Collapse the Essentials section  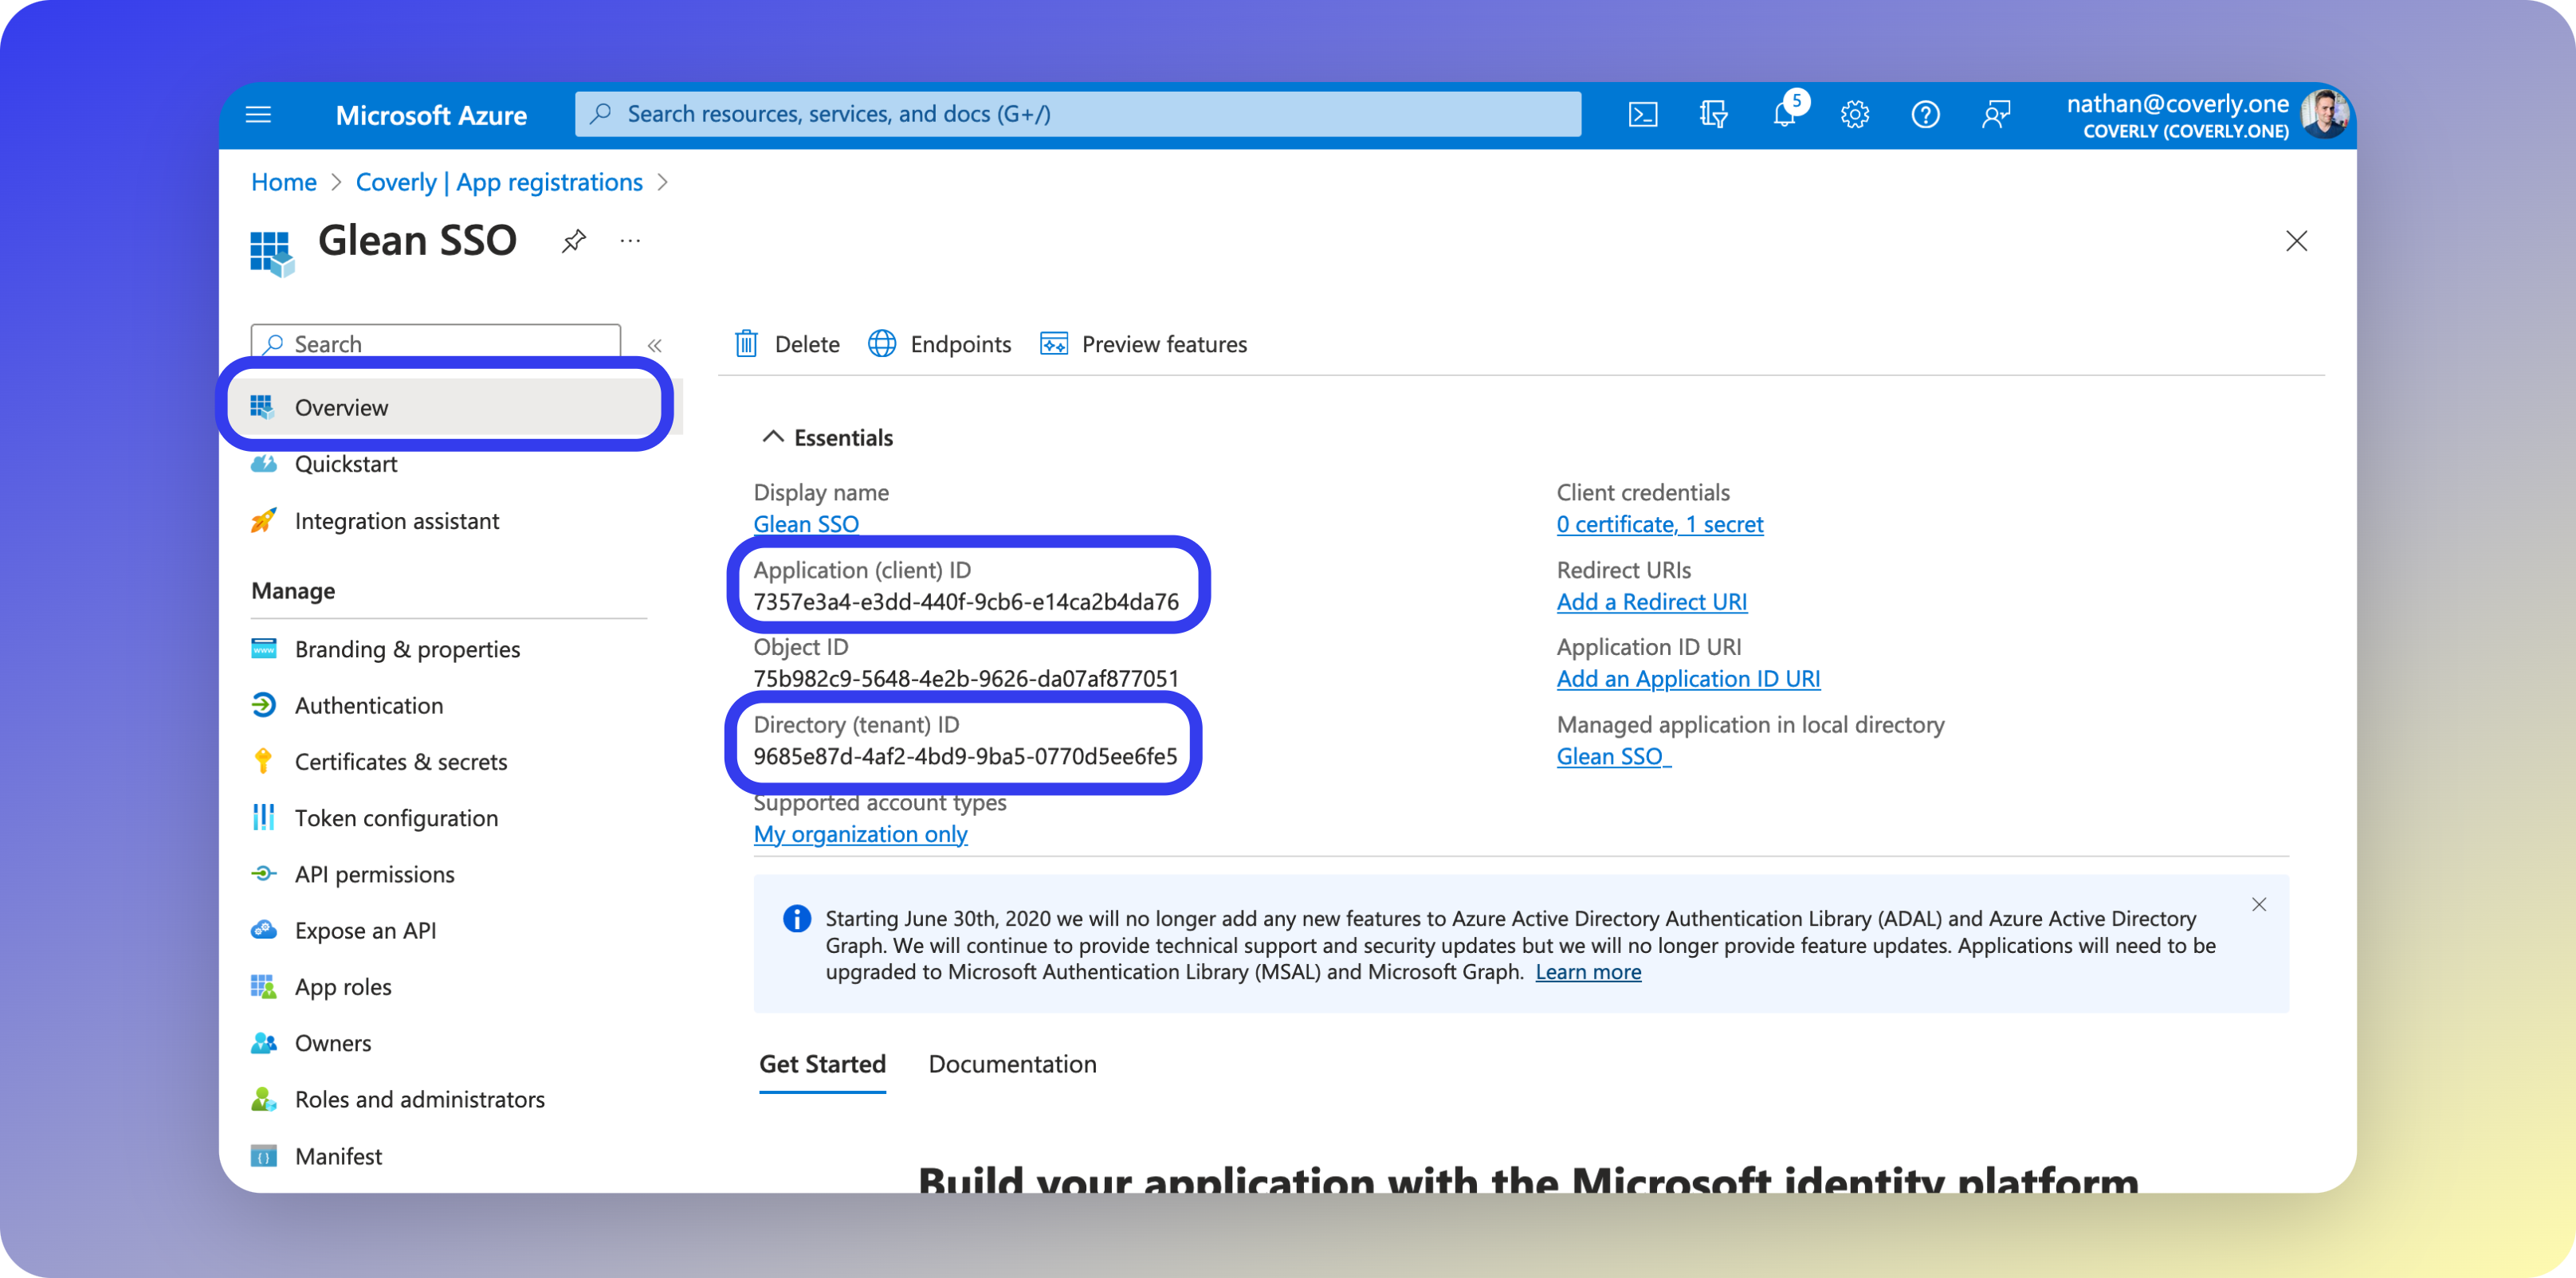[x=773, y=437]
